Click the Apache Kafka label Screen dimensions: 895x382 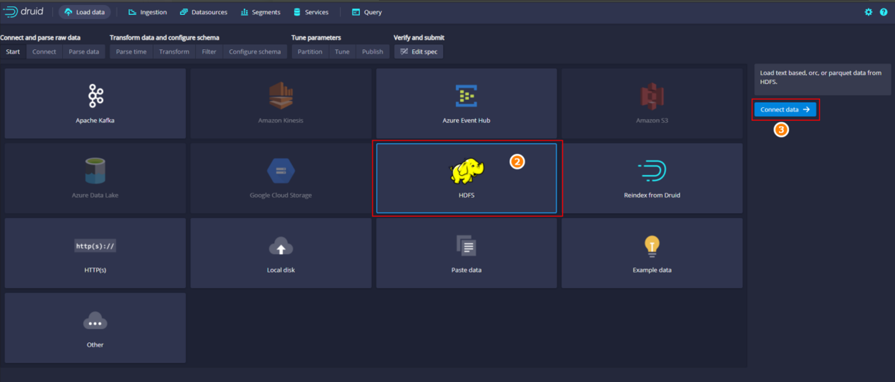click(x=95, y=120)
